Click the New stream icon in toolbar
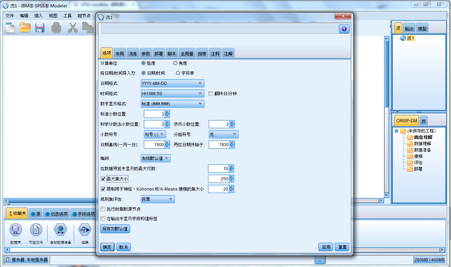The height and width of the screenshot is (267, 451). pos(10,27)
